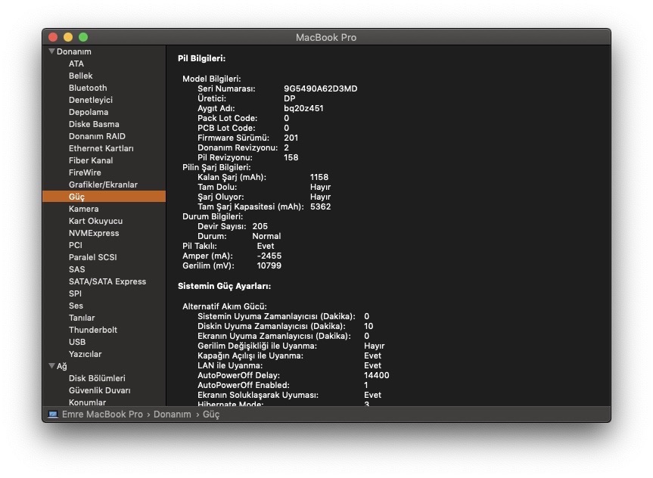653x478 pixels.
Task: Collapse the Donanım section triangle
Action: click(51, 51)
